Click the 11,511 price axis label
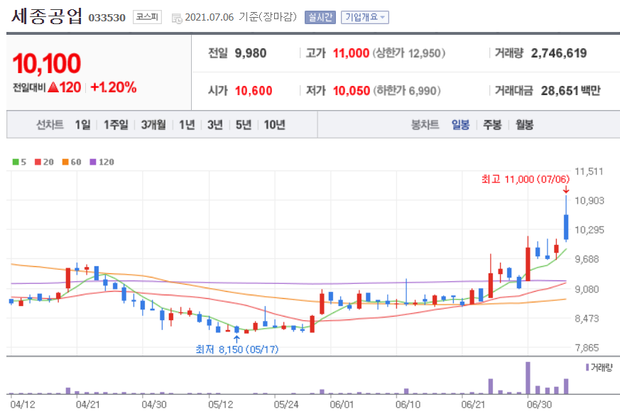Viewport: 620px width, 416px height. [589, 172]
